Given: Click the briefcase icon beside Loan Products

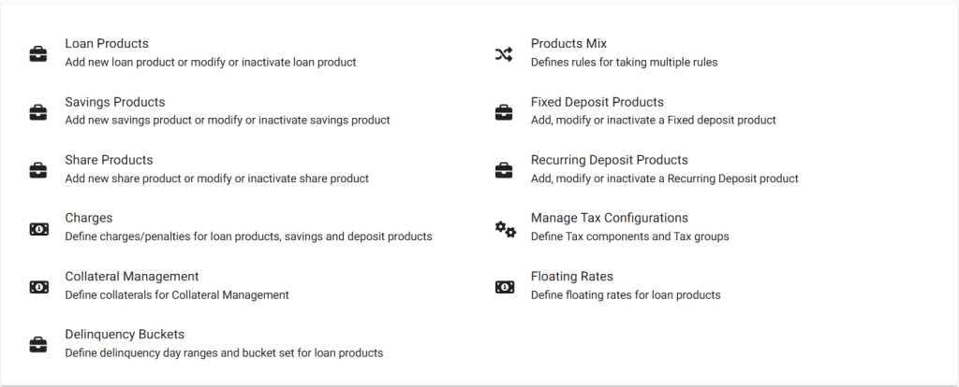Looking at the screenshot, I should click(x=37, y=53).
